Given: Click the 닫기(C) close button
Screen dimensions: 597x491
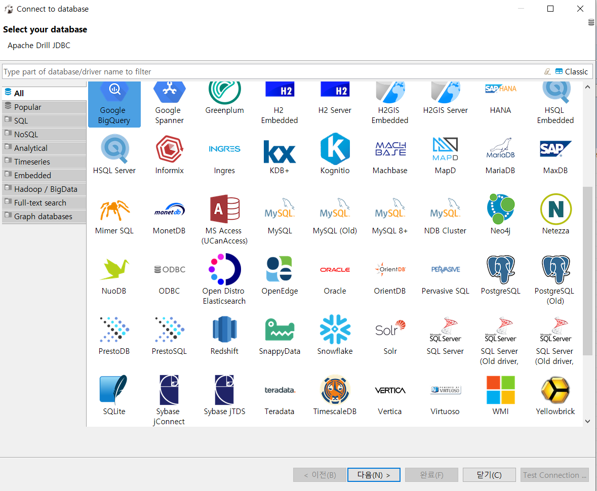Looking at the screenshot, I should (489, 475).
